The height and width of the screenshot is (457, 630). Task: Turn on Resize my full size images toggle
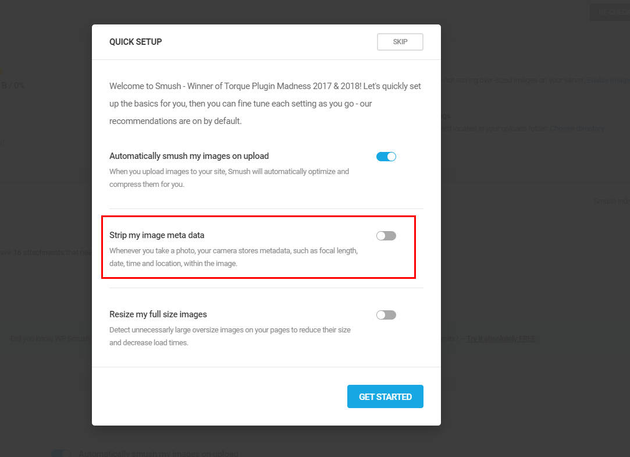point(386,315)
